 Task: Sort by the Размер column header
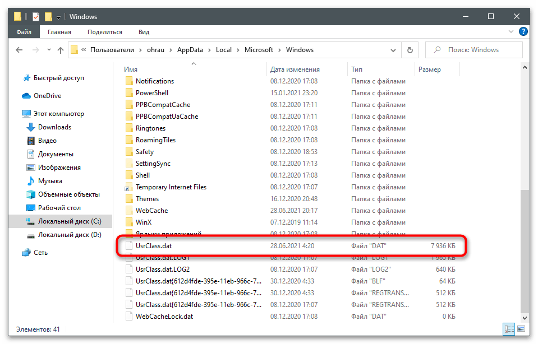point(430,69)
